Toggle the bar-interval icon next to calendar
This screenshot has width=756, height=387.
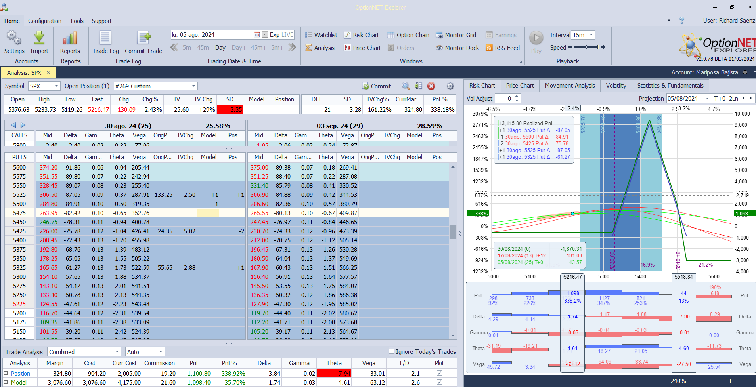pyautogui.click(x=265, y=35)
